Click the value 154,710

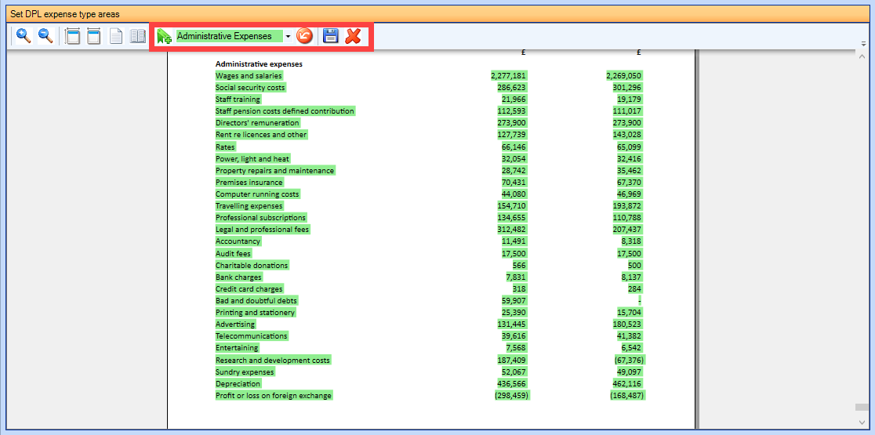click(512, 206)
